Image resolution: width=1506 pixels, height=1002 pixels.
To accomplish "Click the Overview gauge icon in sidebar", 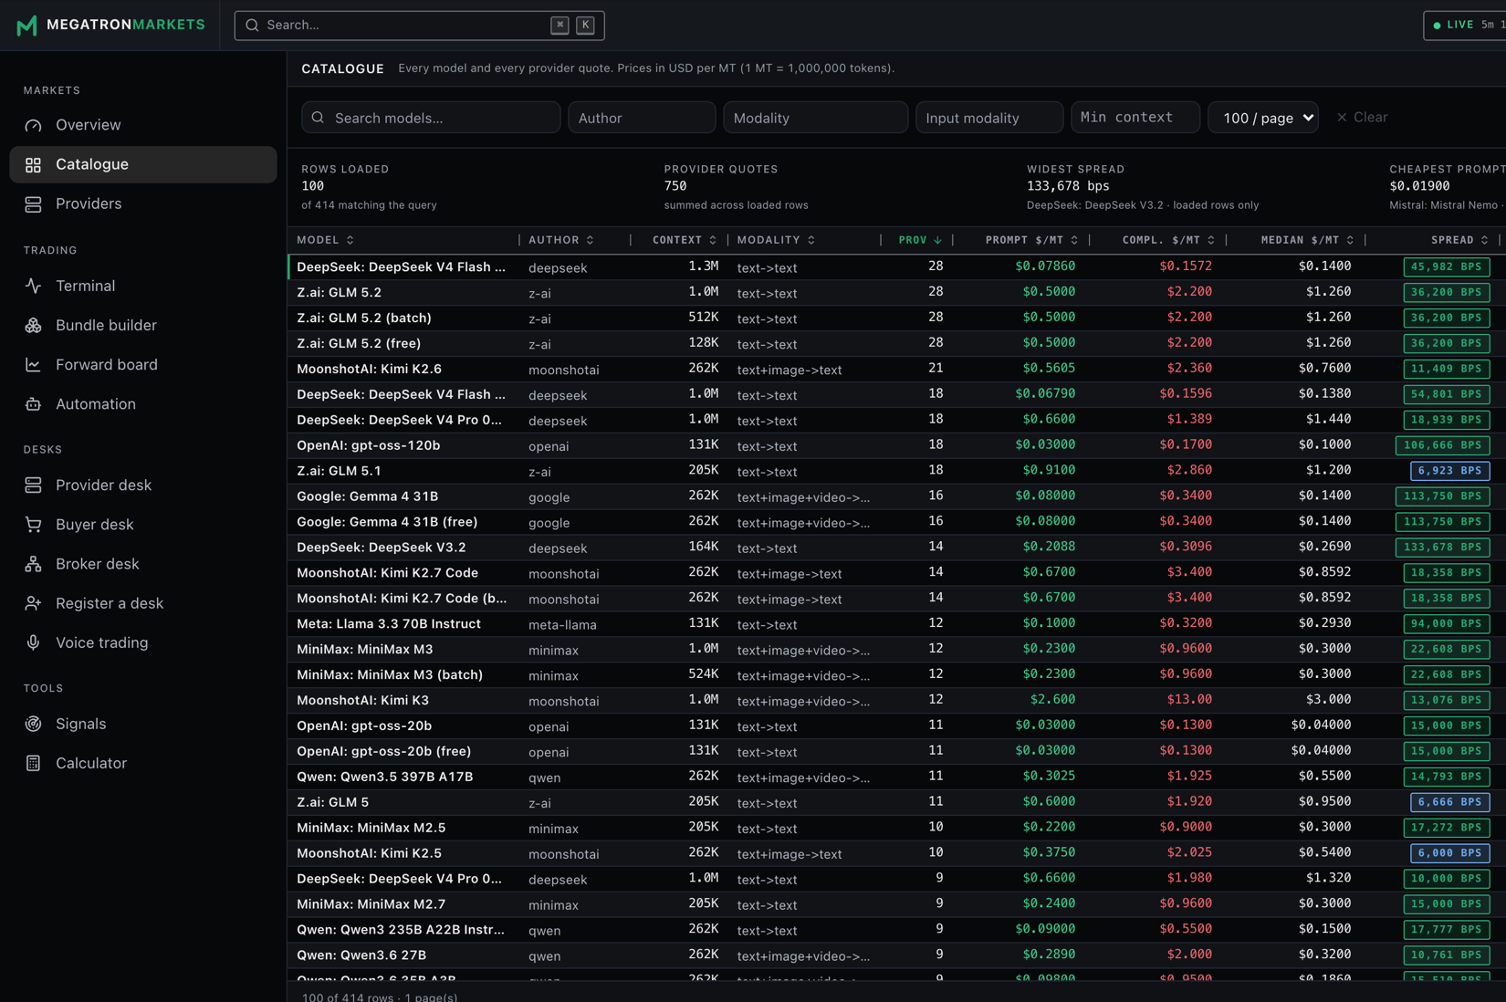I will coord(33,125).
